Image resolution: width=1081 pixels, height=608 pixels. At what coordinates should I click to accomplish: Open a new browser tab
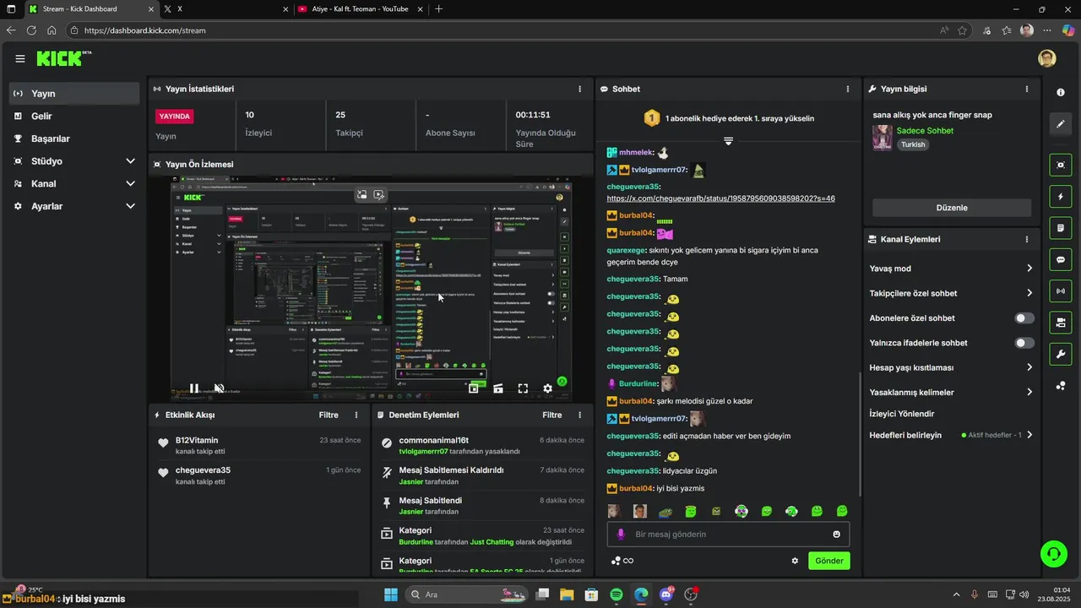pos(438,8)
